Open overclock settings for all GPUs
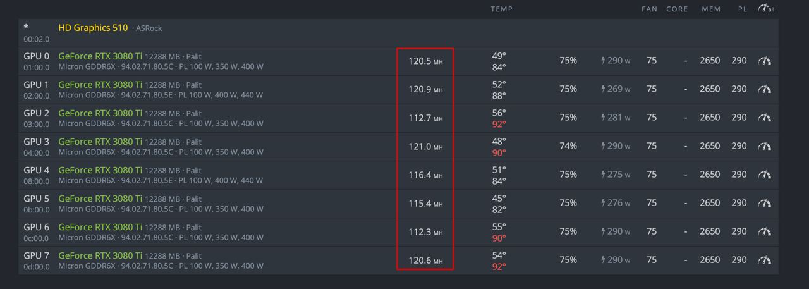This screenshot has height=289, width=809. pyautogui.click(x=766, y=9)
